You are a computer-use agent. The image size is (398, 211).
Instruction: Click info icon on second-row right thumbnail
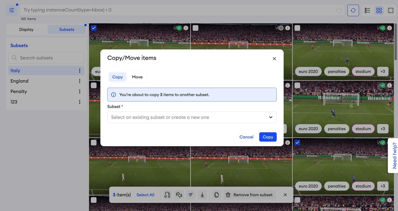[x=389, y=85]
